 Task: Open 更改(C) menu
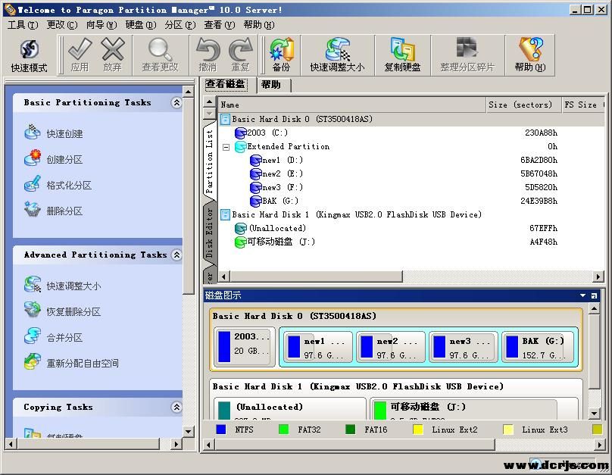click(x=62, y=25)
